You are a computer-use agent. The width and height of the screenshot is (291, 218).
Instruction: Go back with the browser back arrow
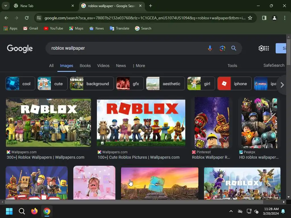click(x=6, y=18)
